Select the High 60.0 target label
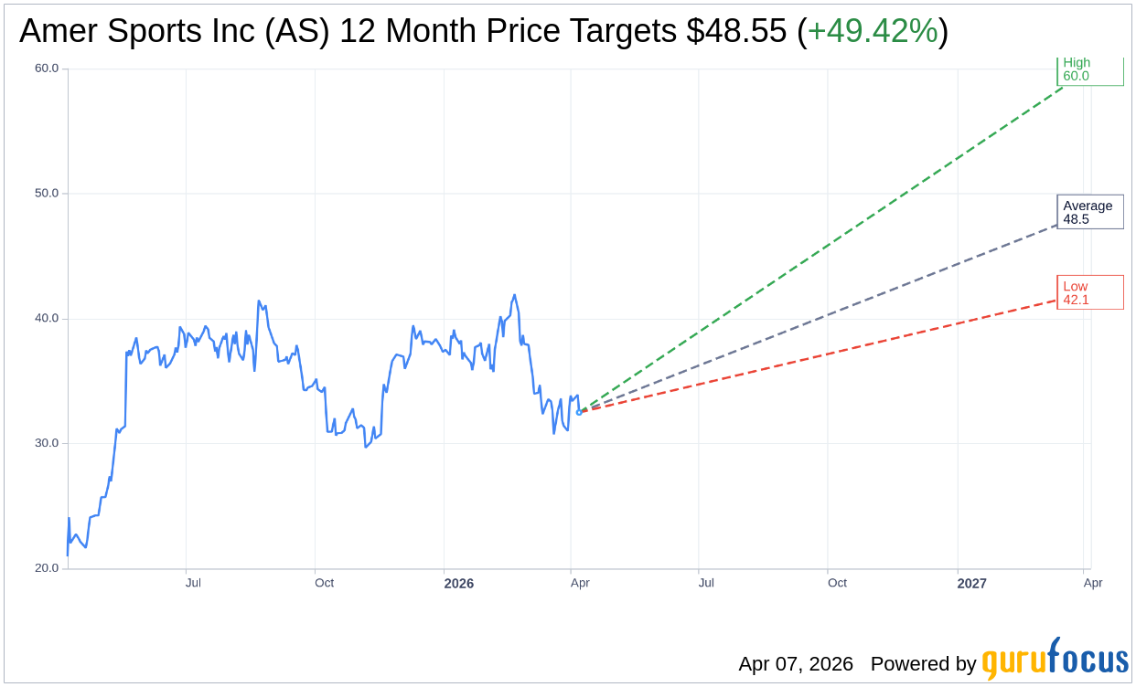The height and width of the screenshot is (687, 1136). (1089, 70)
